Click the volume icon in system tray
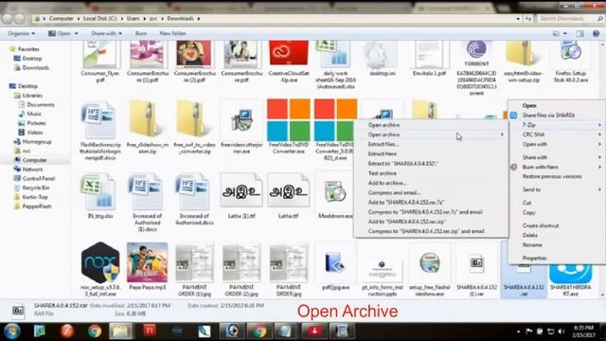606x341 pixels. (561, 332)
